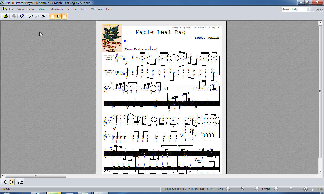Click the Print icon in toolbar
The height and width of the screenshot is (194, 324).
pyautogui.click(x=14, y=16)
